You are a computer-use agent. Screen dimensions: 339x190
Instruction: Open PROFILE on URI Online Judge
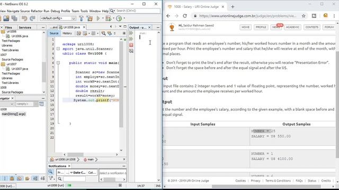[x=261, y=27]
